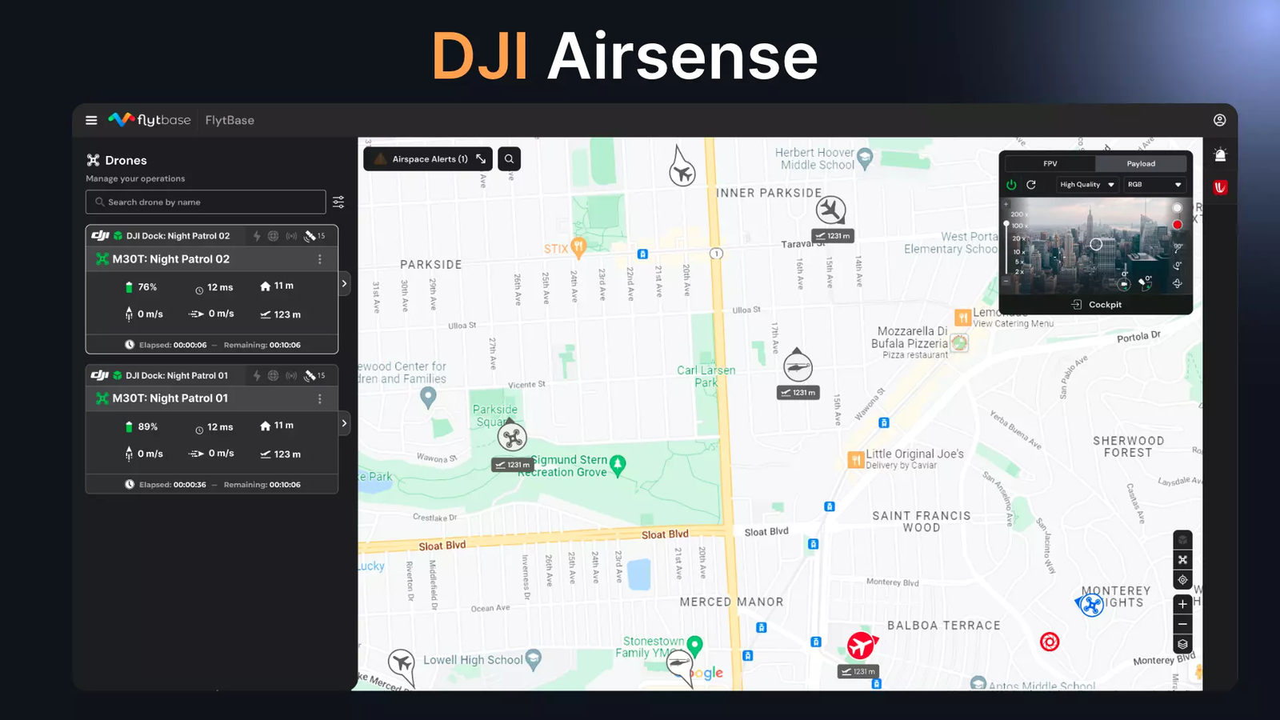Screen dimensions: 1280x720
Task: Click the camera zoom slider handle
Action: [x=1006, y=224]
